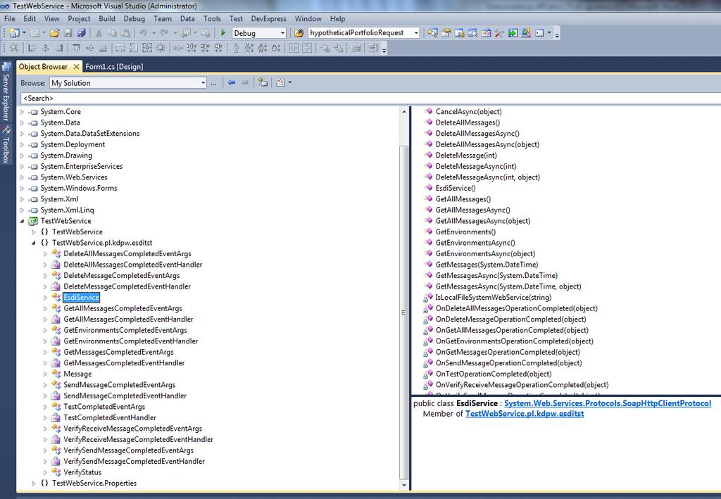Click the Align Lefts layout icon
Viewport: 721px width, 499px height.
tap(32, 48)
